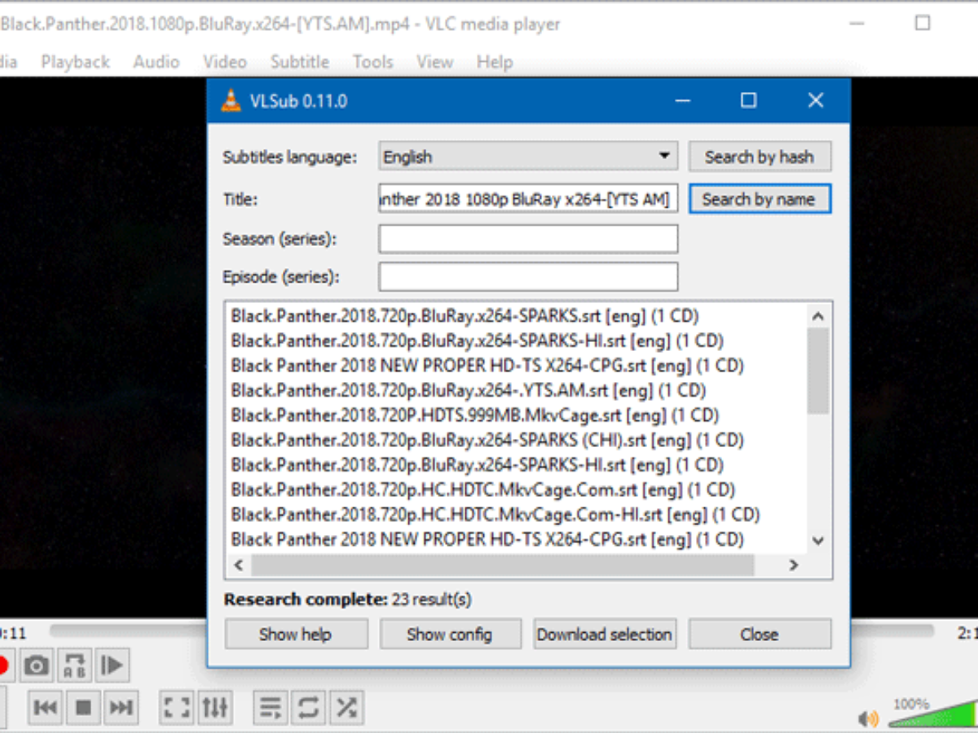The height and width of the screenshot is (733, 978).
Task: Focus the Season (series) field
Action: (528, 239)
